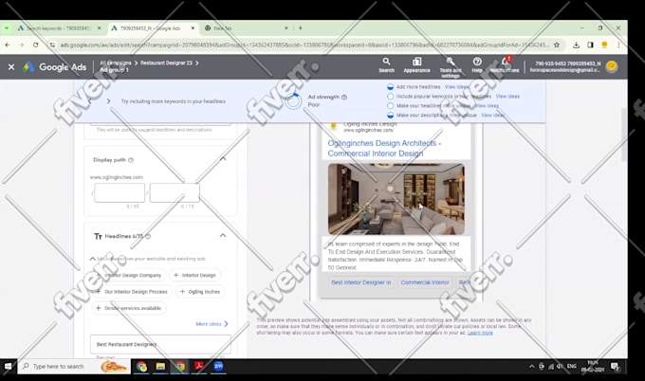Click Commercial Interior sitelink in preview

[x=425, y=282]
